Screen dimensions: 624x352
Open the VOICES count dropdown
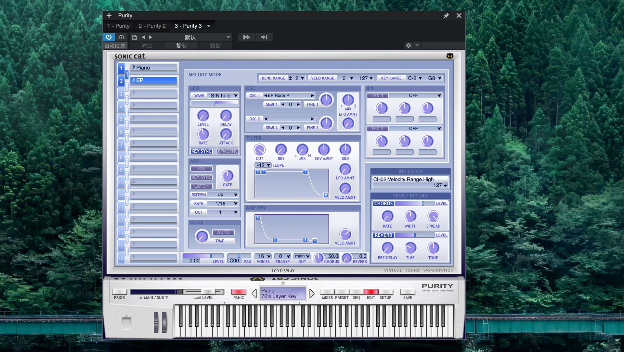point(263,256)
